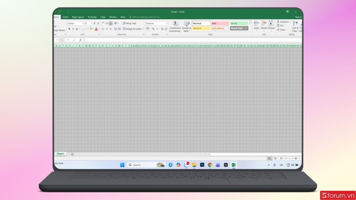Apply the Calculation cell style

[x=220, y=28]
